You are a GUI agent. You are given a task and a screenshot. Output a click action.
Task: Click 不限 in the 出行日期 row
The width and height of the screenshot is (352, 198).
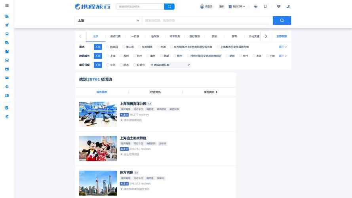click(x=98, y=65)
